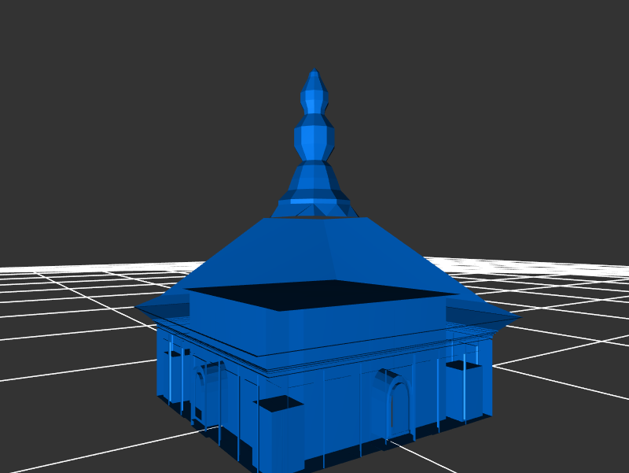Select the dark-topped block on the right side
Screen dimensions: 629x473
pyautogui.click(x=462, y=365)
